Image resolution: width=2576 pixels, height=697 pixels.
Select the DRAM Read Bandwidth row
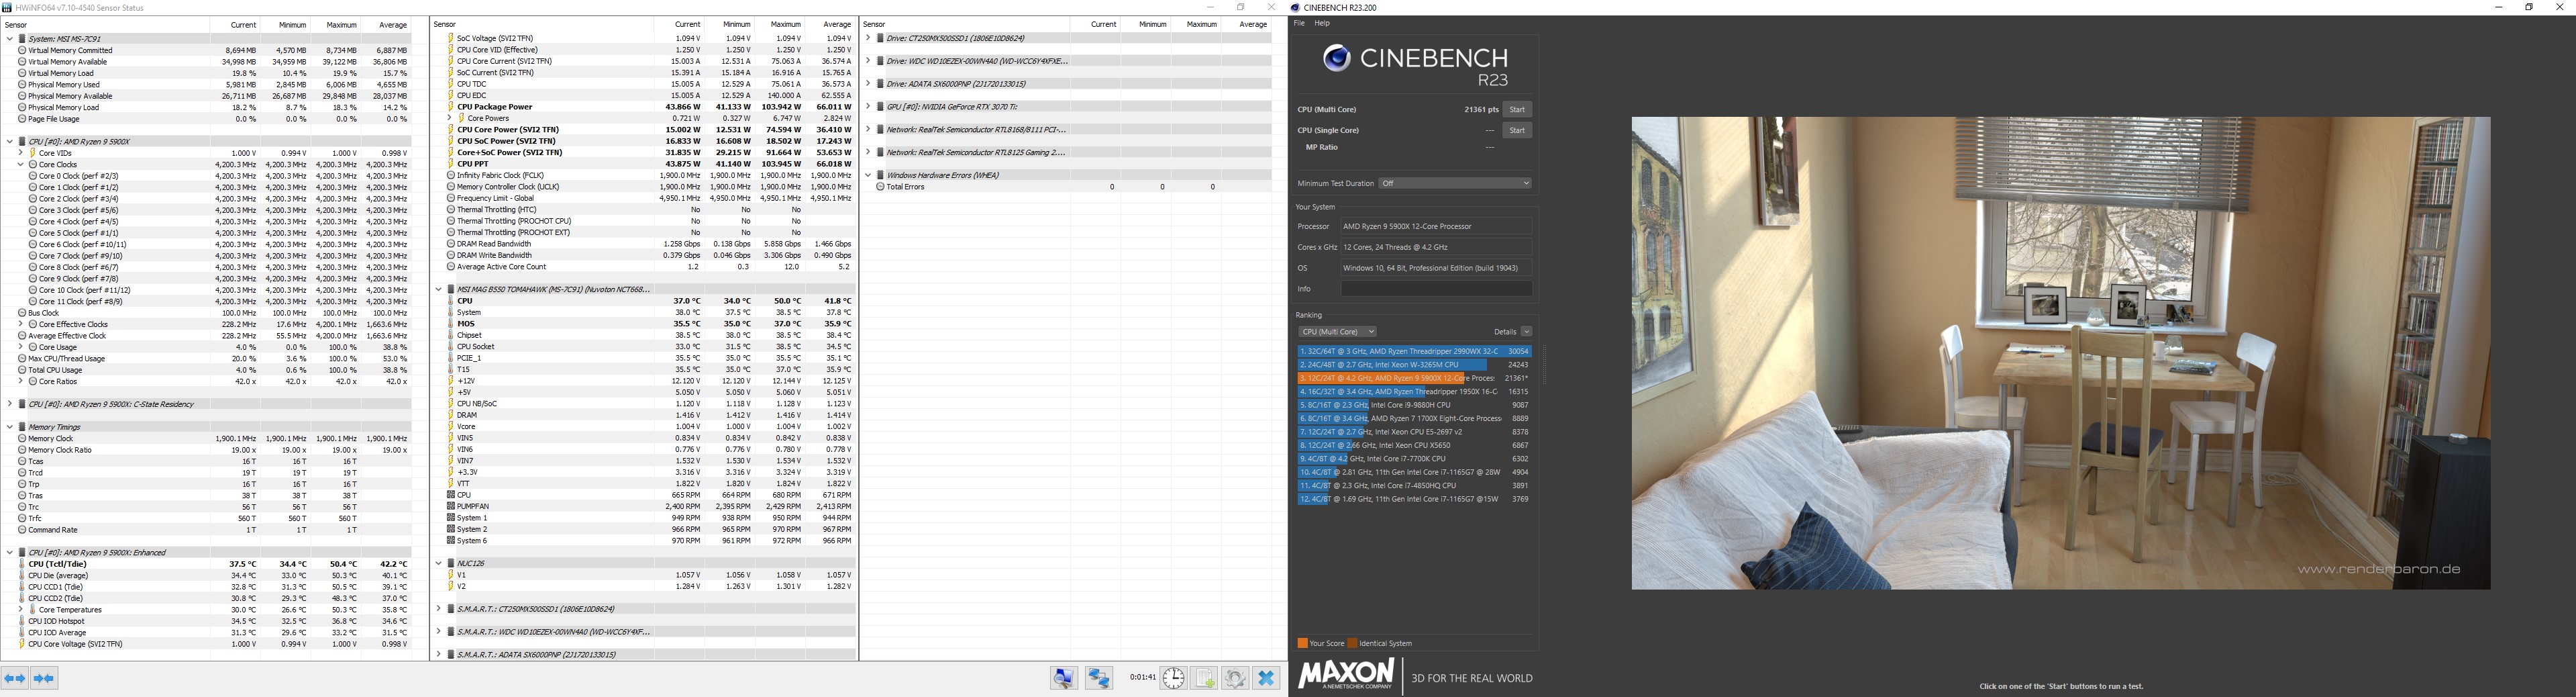coord(644,244)
